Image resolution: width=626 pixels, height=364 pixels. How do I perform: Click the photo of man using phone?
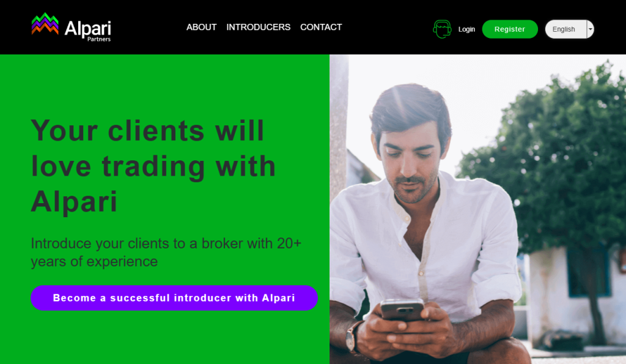[x=477, y=209]
